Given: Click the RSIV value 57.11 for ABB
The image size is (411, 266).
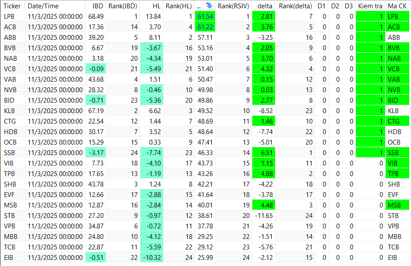Looking at the screenshot, I should [x=205, y=38].
